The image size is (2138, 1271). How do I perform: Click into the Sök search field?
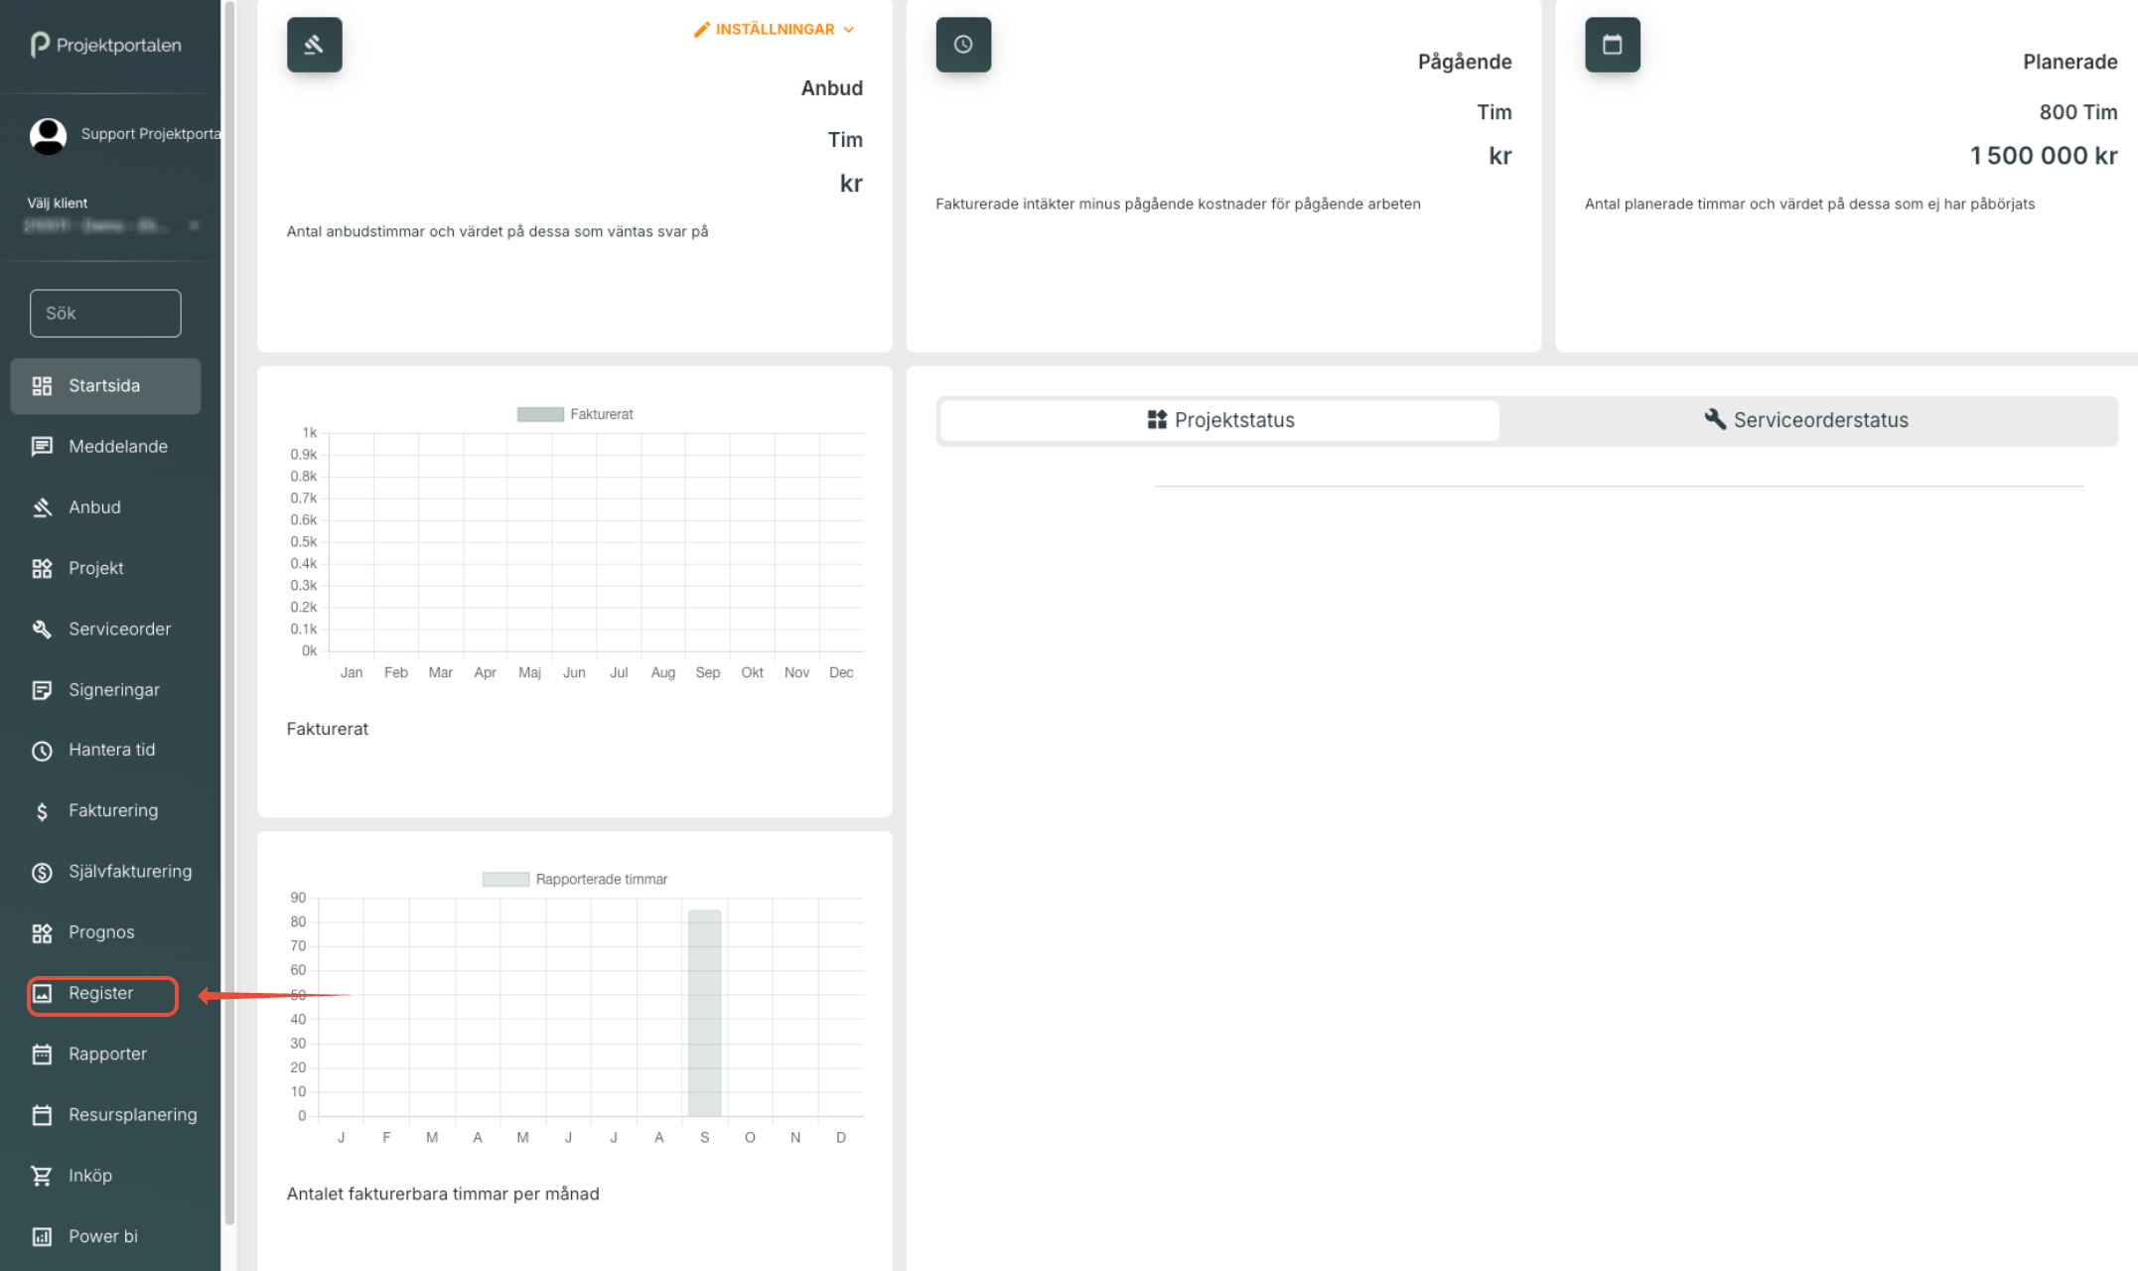105,314
